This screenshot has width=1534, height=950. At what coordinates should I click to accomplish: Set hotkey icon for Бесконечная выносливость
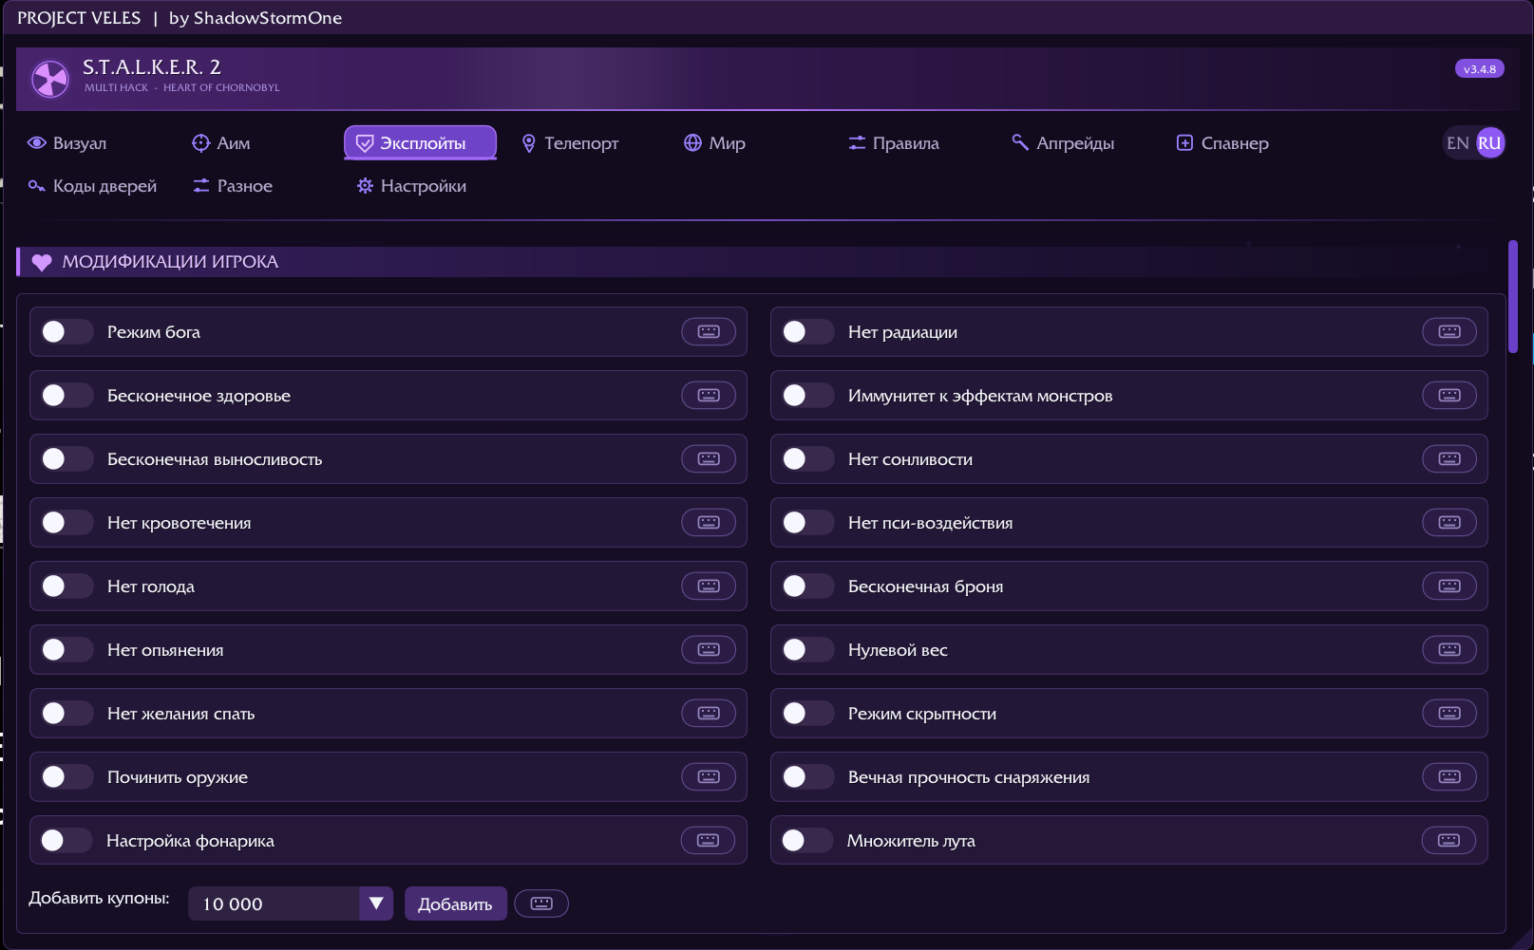(x=709, y=458)
